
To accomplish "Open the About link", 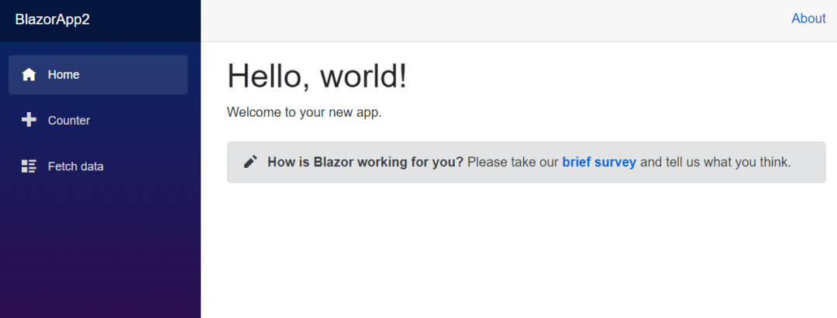I will pyautogui.click(x=808, y=19).
